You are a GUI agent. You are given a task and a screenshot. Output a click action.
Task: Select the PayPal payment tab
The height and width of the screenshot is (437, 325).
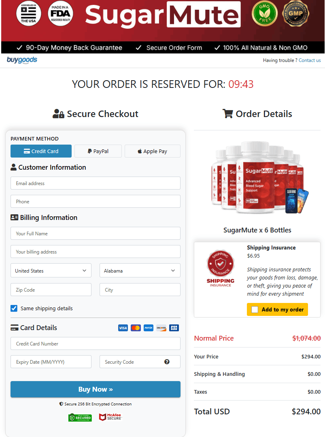[x=98, y=151]
